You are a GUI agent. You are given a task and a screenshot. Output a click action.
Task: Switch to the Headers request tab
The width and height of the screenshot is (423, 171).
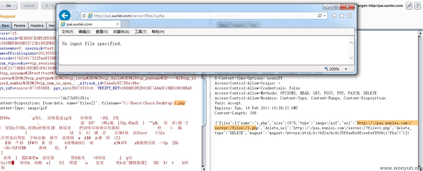(37, 26)
